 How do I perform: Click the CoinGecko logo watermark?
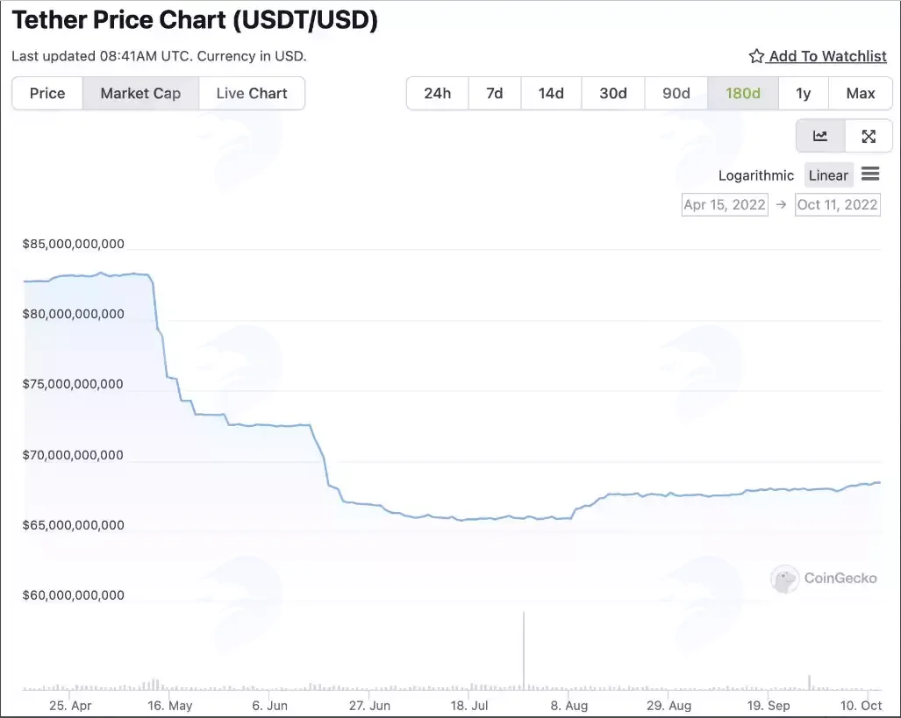click(x=824, y=579)
